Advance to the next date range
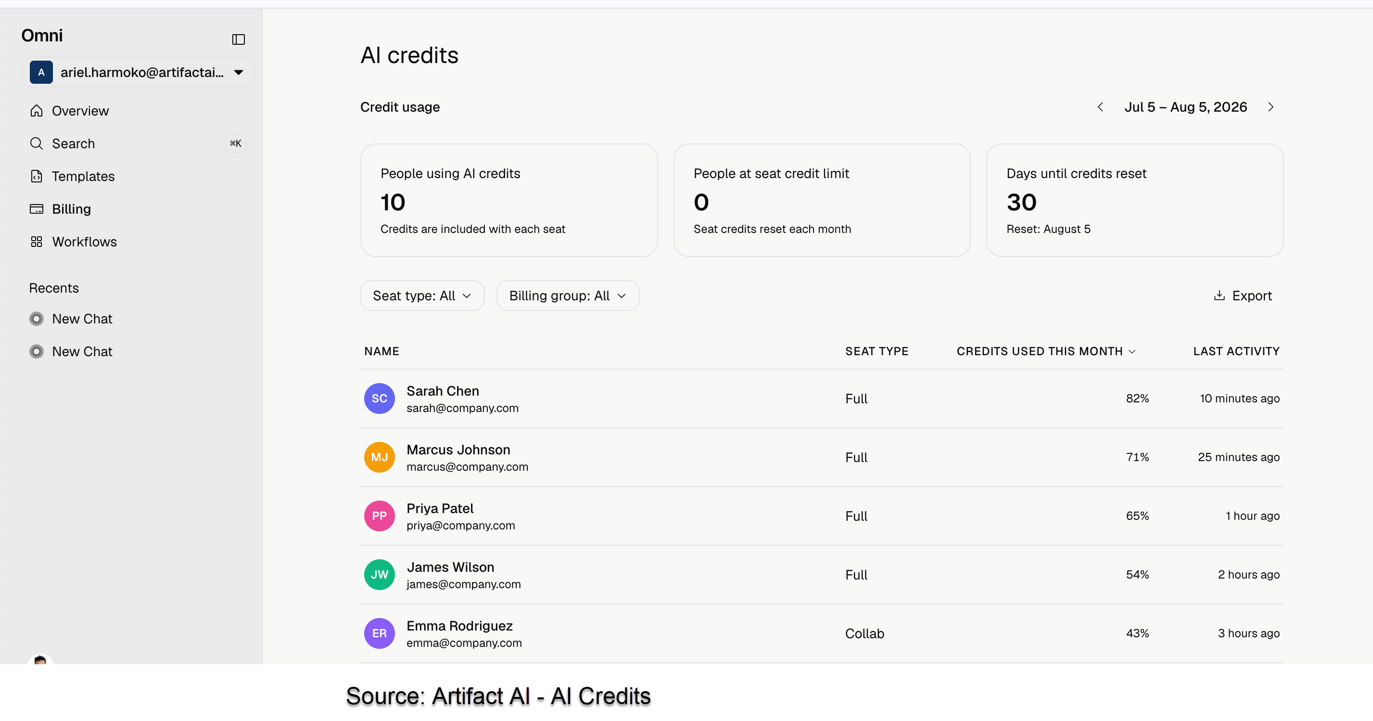1373x721 pixels. click(1271, 107)
